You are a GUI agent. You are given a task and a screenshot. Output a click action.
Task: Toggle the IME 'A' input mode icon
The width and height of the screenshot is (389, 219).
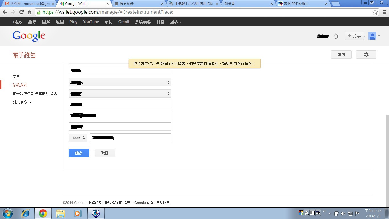(x=307, y=213)
